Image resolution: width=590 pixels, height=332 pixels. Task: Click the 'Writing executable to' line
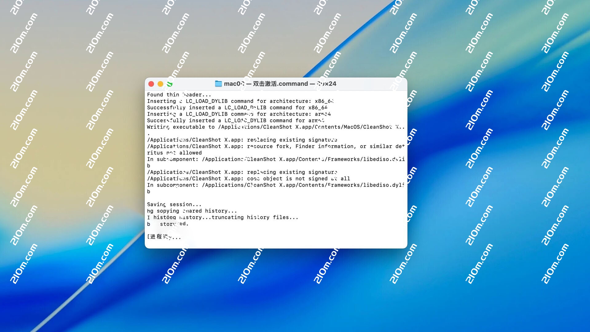275,127
